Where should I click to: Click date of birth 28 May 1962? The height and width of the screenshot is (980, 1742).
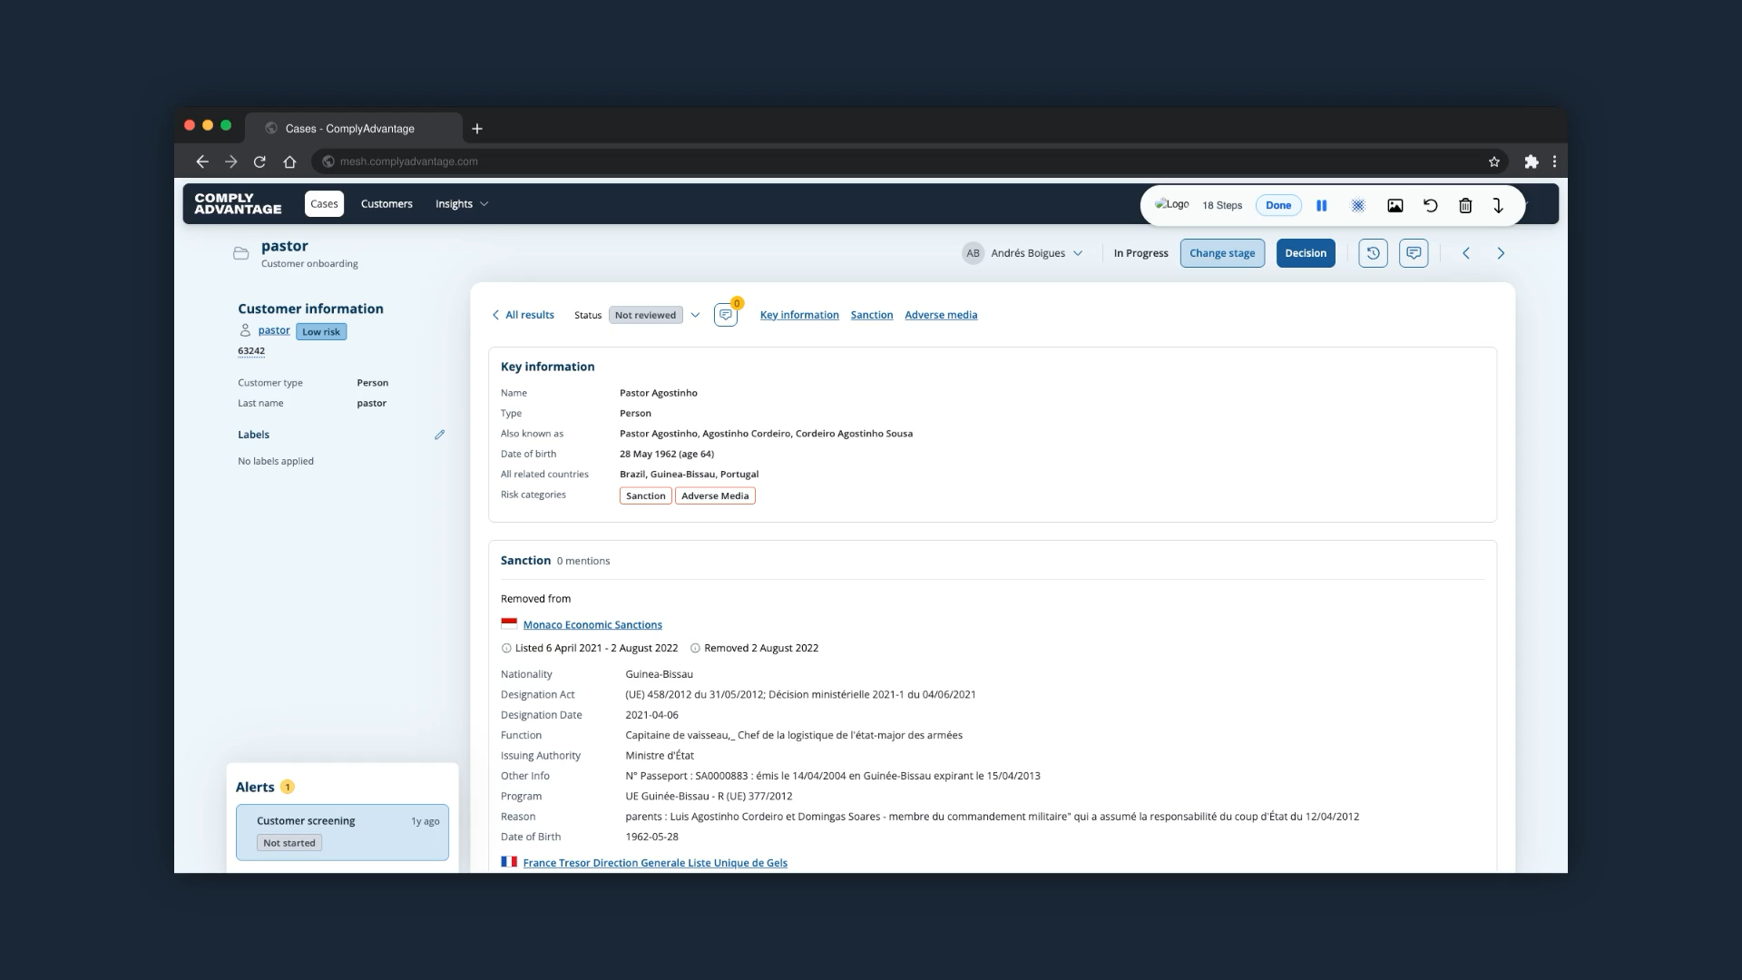[x=667, y=454]
